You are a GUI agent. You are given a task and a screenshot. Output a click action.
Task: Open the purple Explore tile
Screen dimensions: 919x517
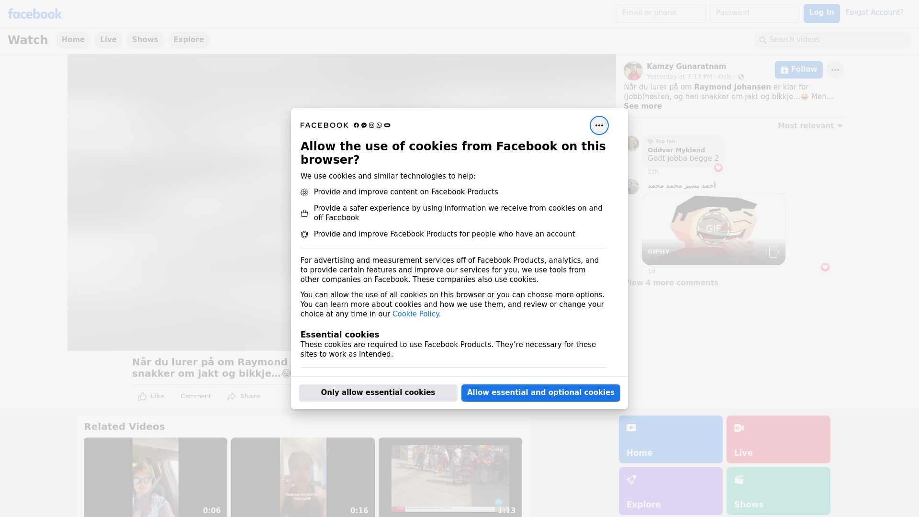(671, 491)
